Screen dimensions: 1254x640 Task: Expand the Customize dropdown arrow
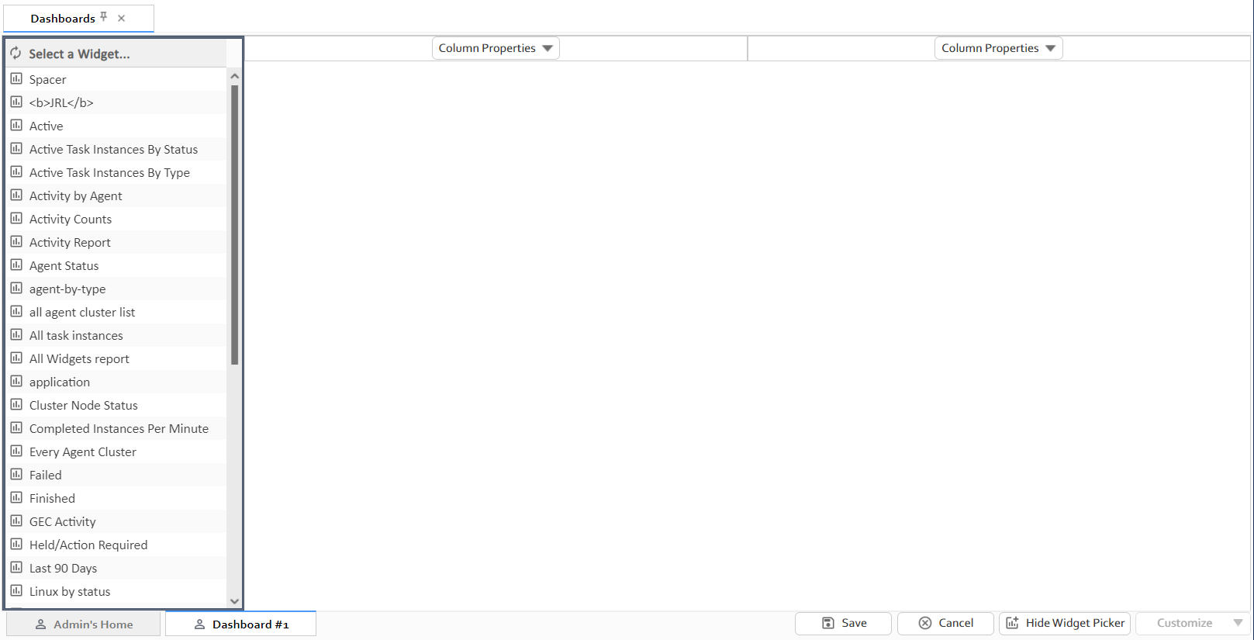point(1238,623)
